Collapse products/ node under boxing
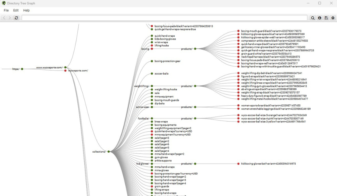 (195, 49)
